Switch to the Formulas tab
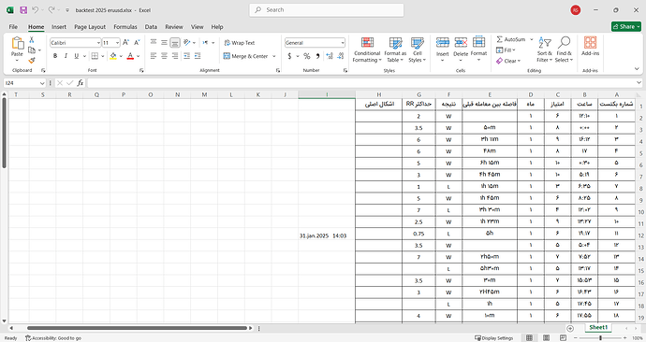Screen dimensions: 646x342 point(125,27)
